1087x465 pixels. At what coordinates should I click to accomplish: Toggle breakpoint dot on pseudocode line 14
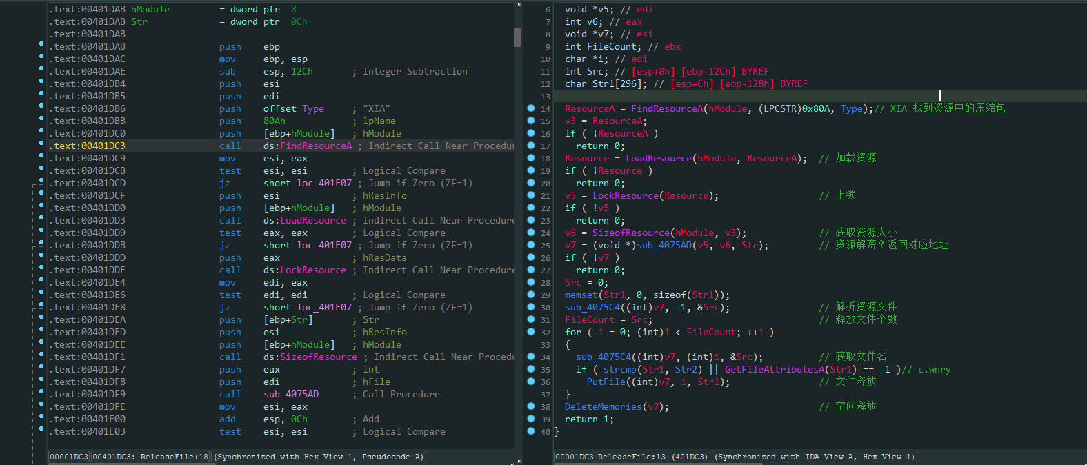pos(531,108)
